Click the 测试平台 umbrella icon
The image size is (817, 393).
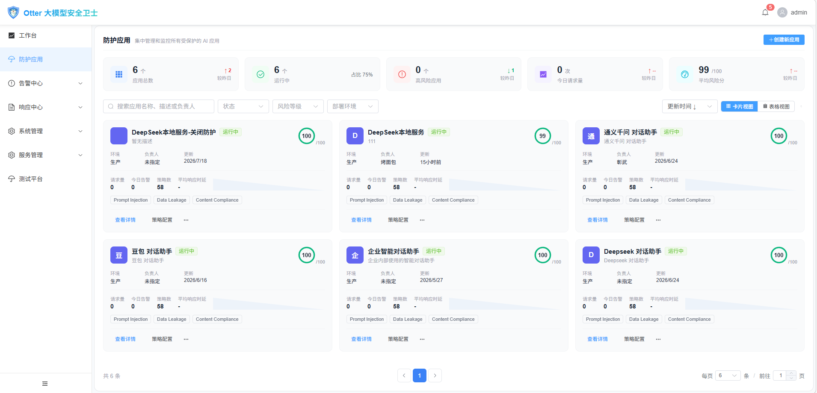pos(12,179)
